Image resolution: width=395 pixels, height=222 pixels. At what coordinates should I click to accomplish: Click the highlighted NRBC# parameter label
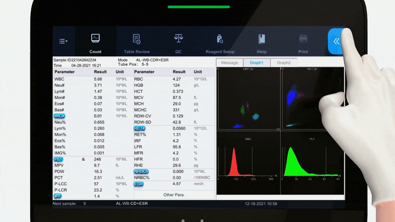pos(141,172)
